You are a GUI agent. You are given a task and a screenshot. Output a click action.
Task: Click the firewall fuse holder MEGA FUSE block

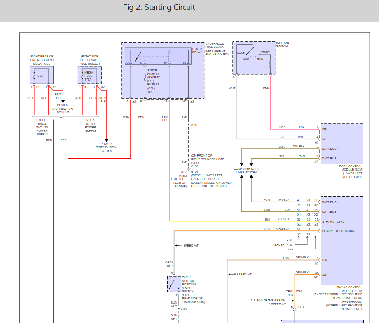pos(89,75)
